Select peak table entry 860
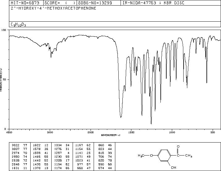This screenshot has width=221, height=171. pos(105,145)
